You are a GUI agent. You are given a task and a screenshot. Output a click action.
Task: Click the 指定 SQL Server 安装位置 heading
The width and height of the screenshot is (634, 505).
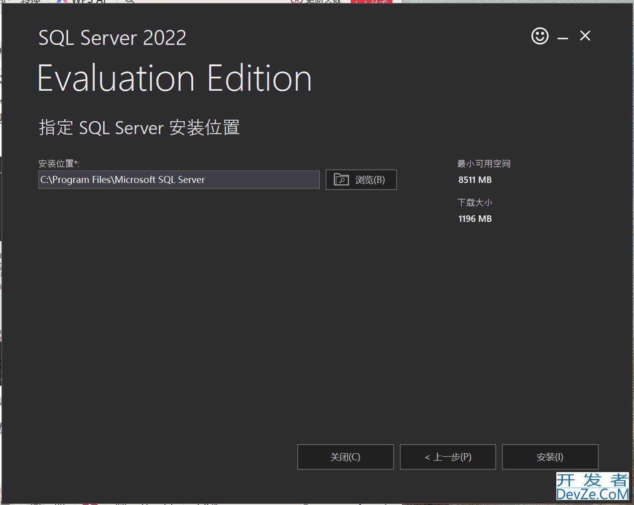[x=139, y=128]
